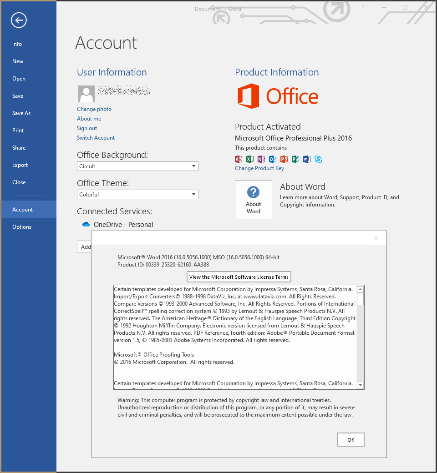The height and width of the screenshot is (473, 437).
Task: Open the About Word dialog icon
Action: point(253,199)
